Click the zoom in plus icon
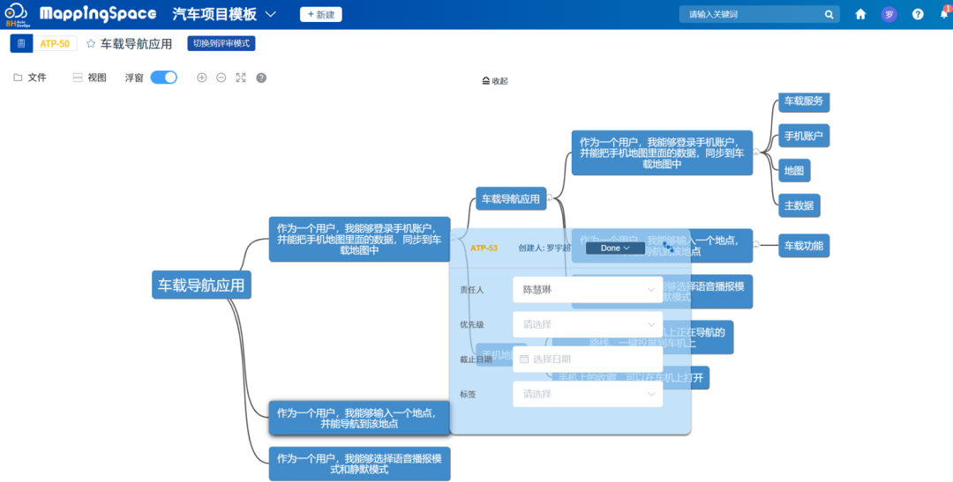 202,78
